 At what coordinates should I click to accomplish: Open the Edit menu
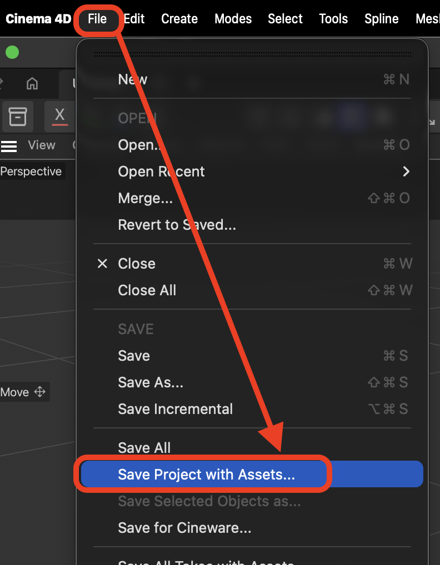point(134,19)
